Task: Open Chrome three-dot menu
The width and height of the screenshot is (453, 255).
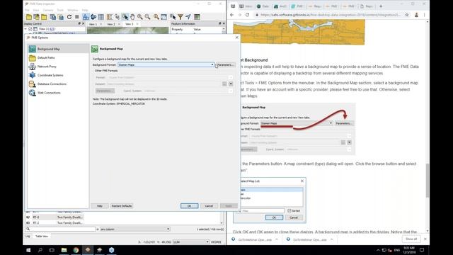Action: (x=425, y=15)
